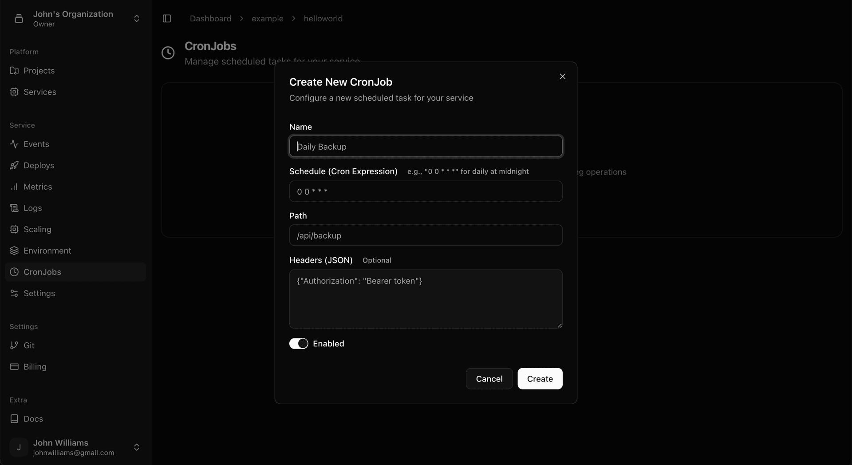
Task: Click the Environment layers icon
Action: [14, 251]
